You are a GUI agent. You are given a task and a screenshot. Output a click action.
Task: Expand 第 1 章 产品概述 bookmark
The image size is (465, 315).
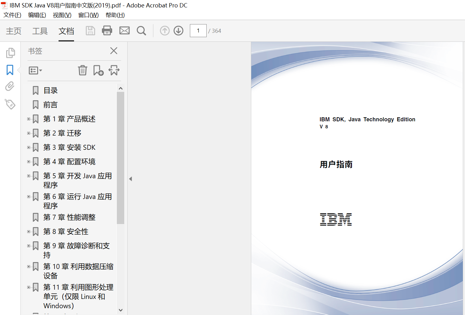tap(29, 119)
